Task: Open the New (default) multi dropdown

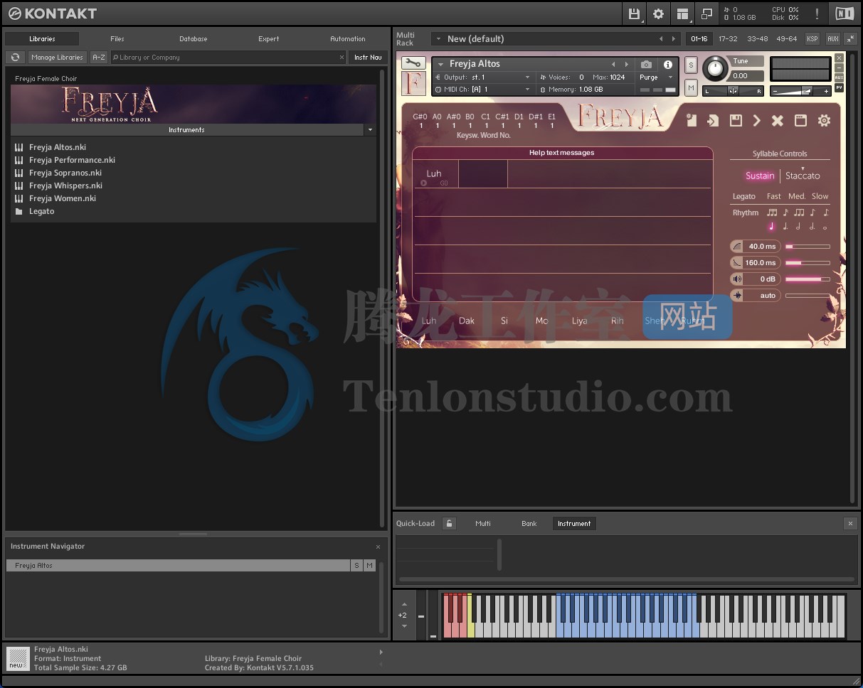Action: (439, 38)
